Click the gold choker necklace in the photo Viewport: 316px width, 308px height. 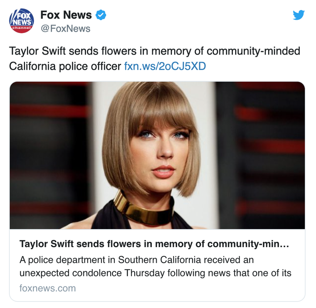(143, 211)
